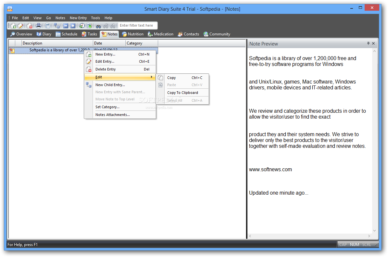Click the application icon in the title bar
388x257 pixels.
10,9
